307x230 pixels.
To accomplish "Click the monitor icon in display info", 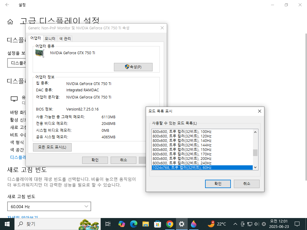I will click(x=14, y=99).
